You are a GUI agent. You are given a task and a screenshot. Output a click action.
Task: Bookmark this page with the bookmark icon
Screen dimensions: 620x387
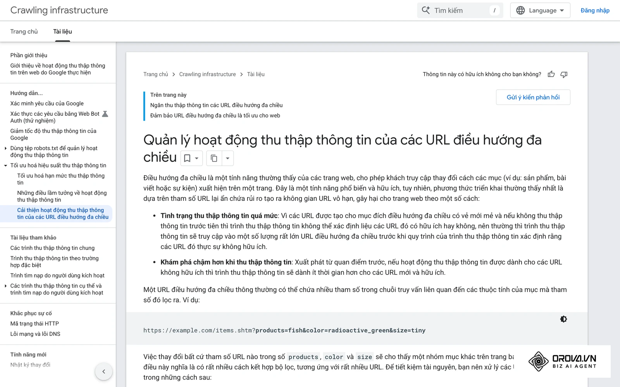[x=187, y=158]
